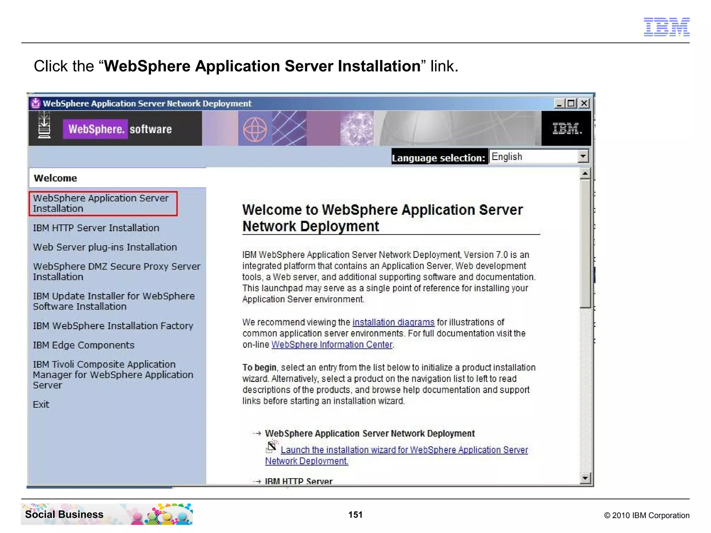The width and height of the screenshot is (711, 533).
Task: Open the Language selection dropdown arrow
Action: coord(583,156)
